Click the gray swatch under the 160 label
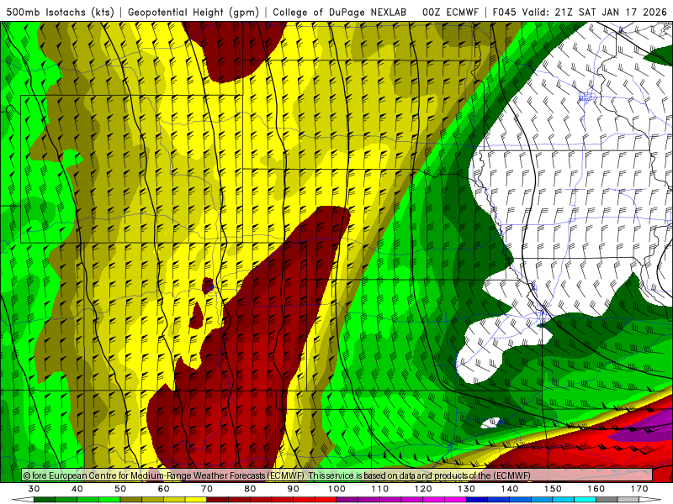This screenshot has width=673, height=504. point(607,500)
